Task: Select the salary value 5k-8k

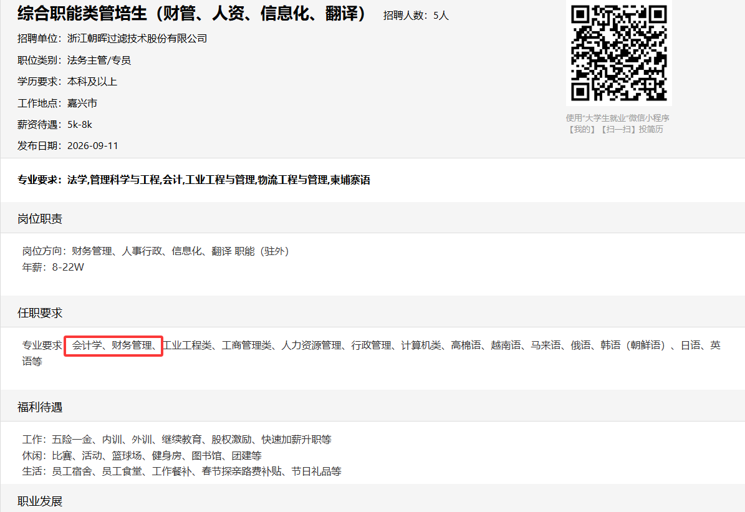Action: click(80, 125)
